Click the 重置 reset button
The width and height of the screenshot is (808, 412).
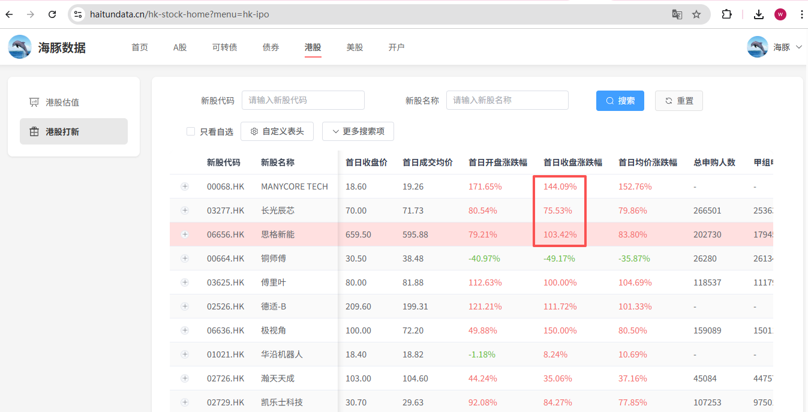(679, 101)
